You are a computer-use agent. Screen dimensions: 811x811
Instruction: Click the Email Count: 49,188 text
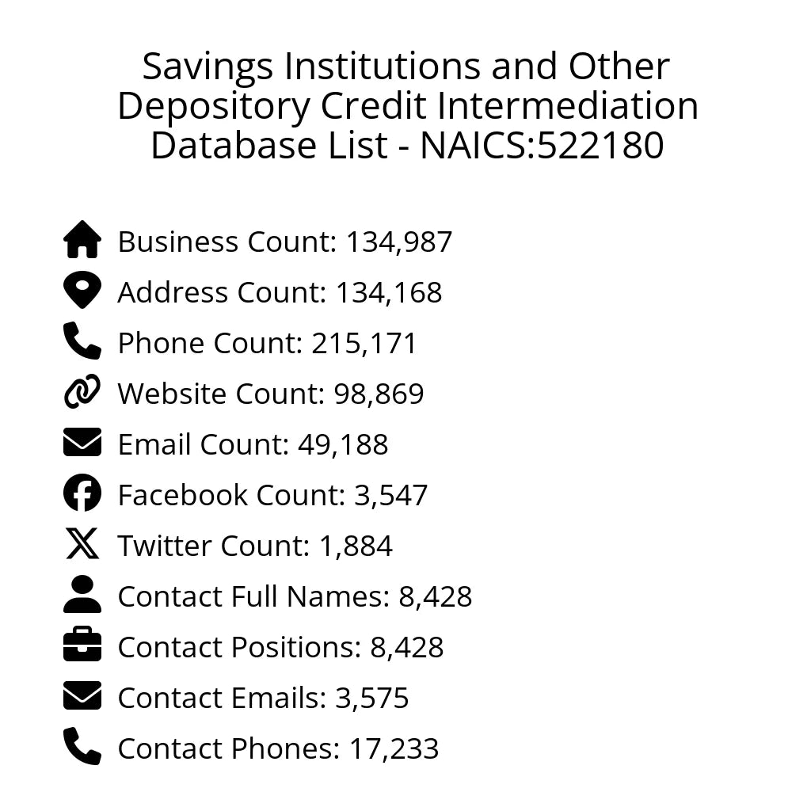pyautogui.click(x=253, y=445)
